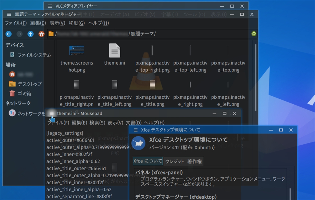Screen dimensions: 315x200
Task: Click the back navigation arrow in file manager
Action: click(x=9, y=34)
